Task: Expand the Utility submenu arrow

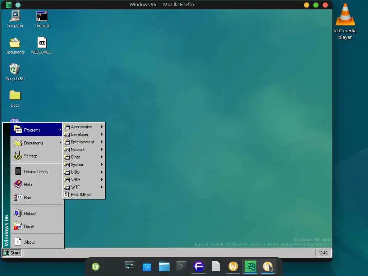Action: 102,172
